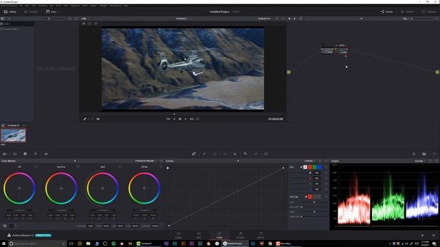Expand Clips button dropdown arrow

click(x=58, y=12)
